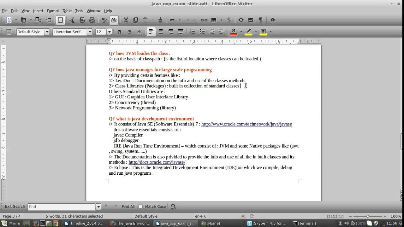Open the Tools menu
Image resolution: width=404 pixels, height=227 pixels.
(79, 11)
